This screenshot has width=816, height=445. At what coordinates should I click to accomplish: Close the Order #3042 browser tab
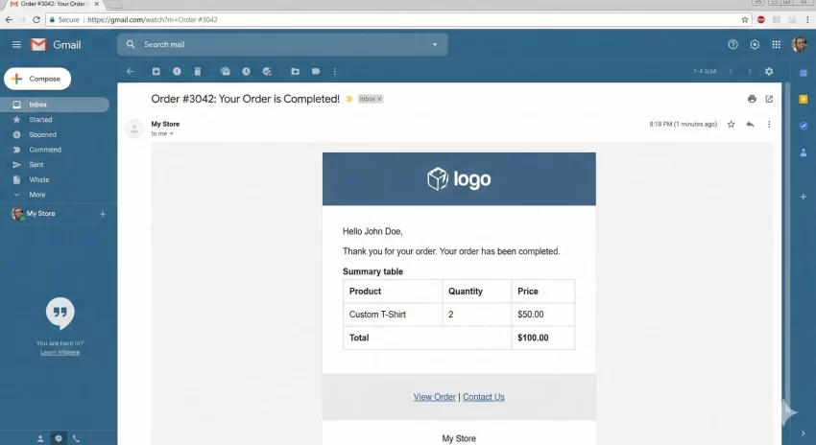97,4
